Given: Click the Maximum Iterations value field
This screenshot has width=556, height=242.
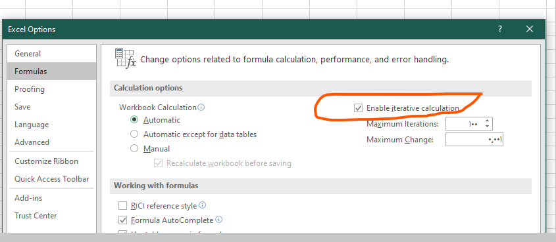Looking at the screenshot, I should coord(465,124).
